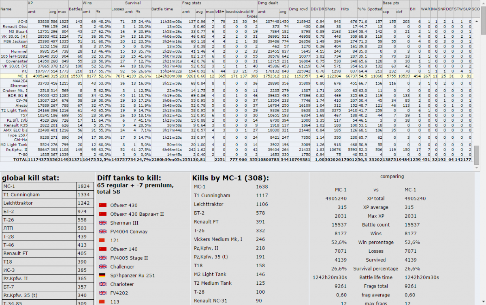Image resolution: width=486 pixels, height=305 pixels.
Task: Click the flag icon next to Charioteer
Action: click(102, 284)
